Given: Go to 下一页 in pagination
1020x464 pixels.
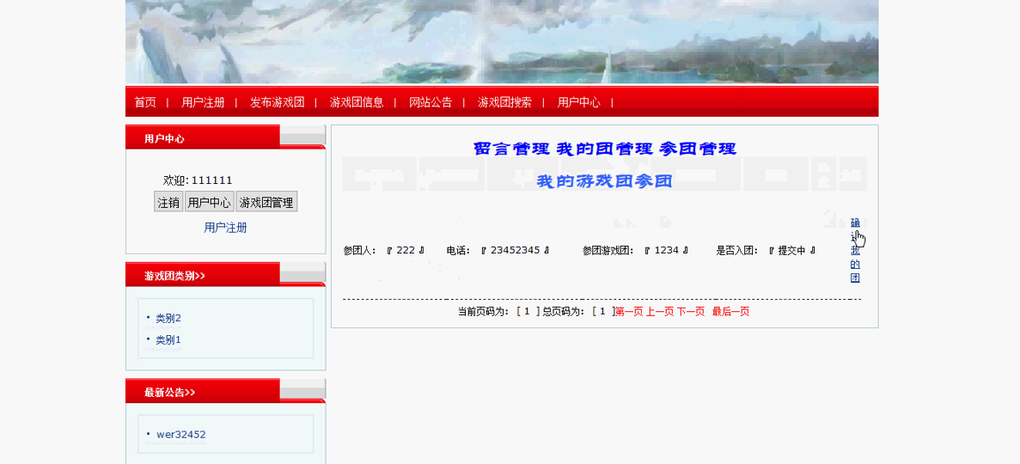Looking at the screenshot, I should coord(690,312).
